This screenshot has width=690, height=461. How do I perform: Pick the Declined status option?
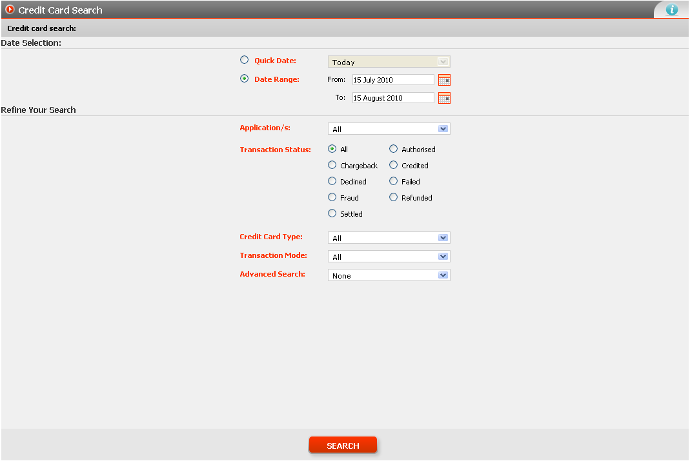pos(332,181)
